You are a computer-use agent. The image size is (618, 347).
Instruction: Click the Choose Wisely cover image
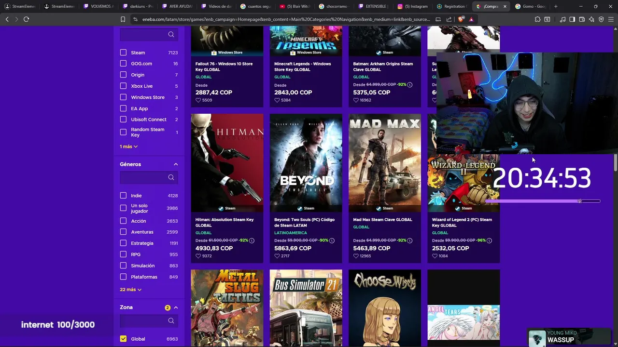pyautogui.click(x=385, y=308)
